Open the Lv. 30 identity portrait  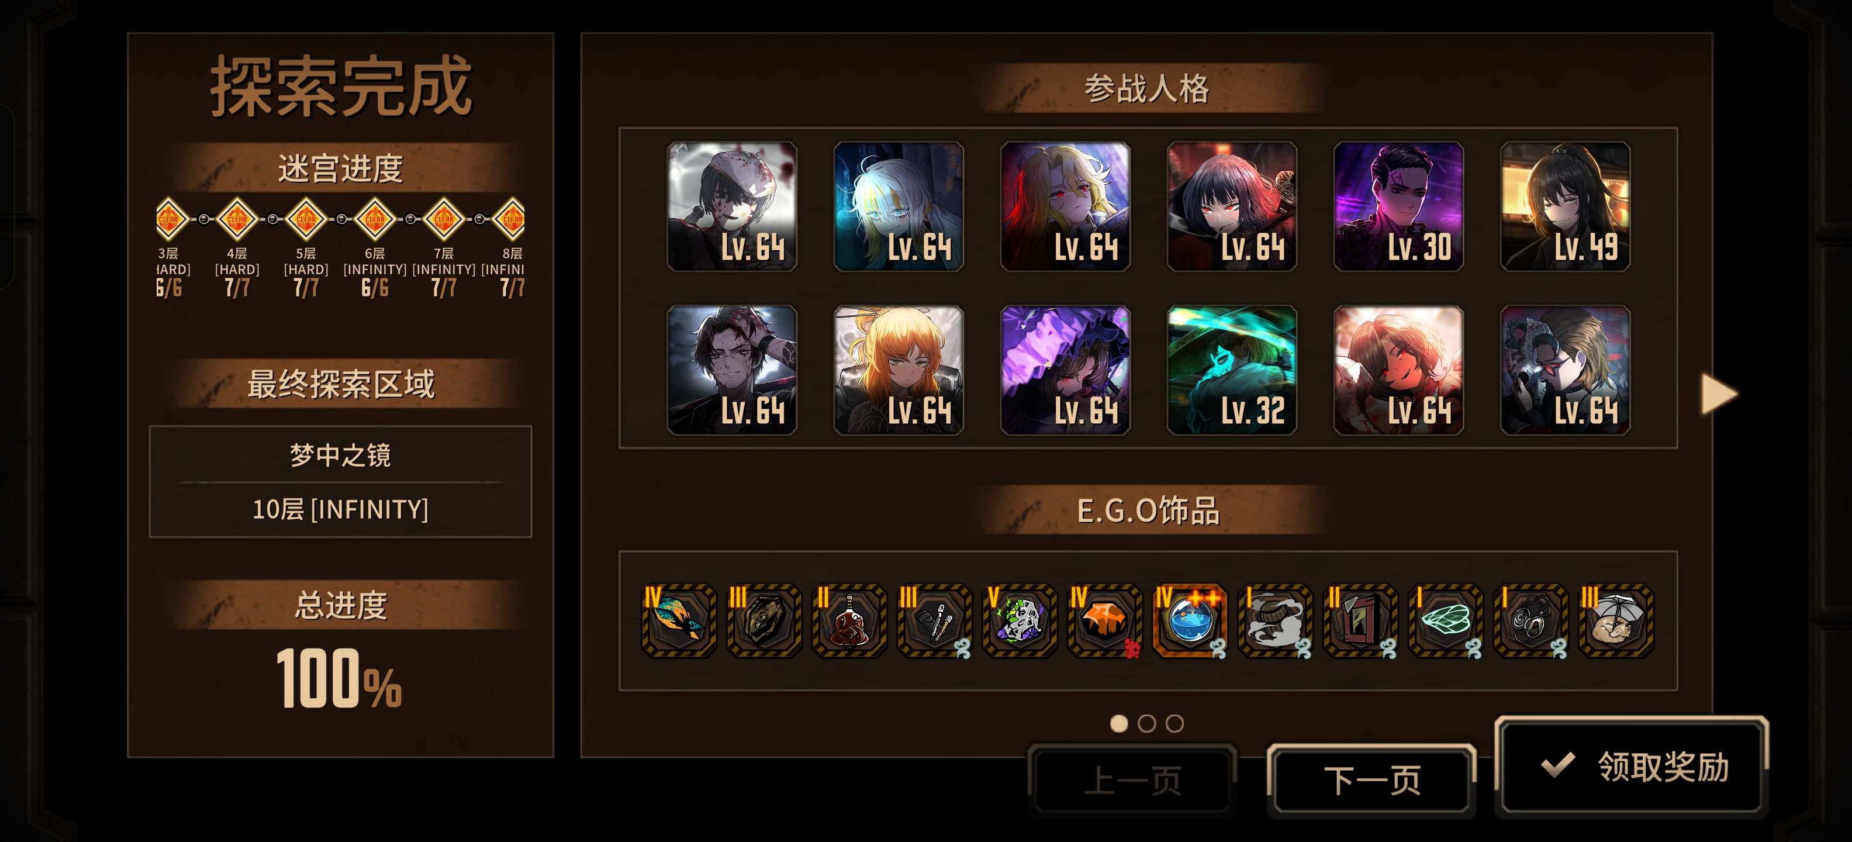(1398, 206)
